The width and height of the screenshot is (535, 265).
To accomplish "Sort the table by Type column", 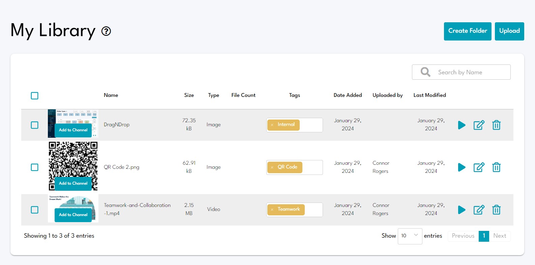I will (213, 95).
